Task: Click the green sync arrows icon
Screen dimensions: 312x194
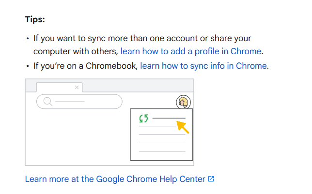Action: pos(144,118)
